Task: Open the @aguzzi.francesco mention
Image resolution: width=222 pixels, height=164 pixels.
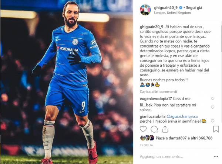Action: (x=182, y=116)
